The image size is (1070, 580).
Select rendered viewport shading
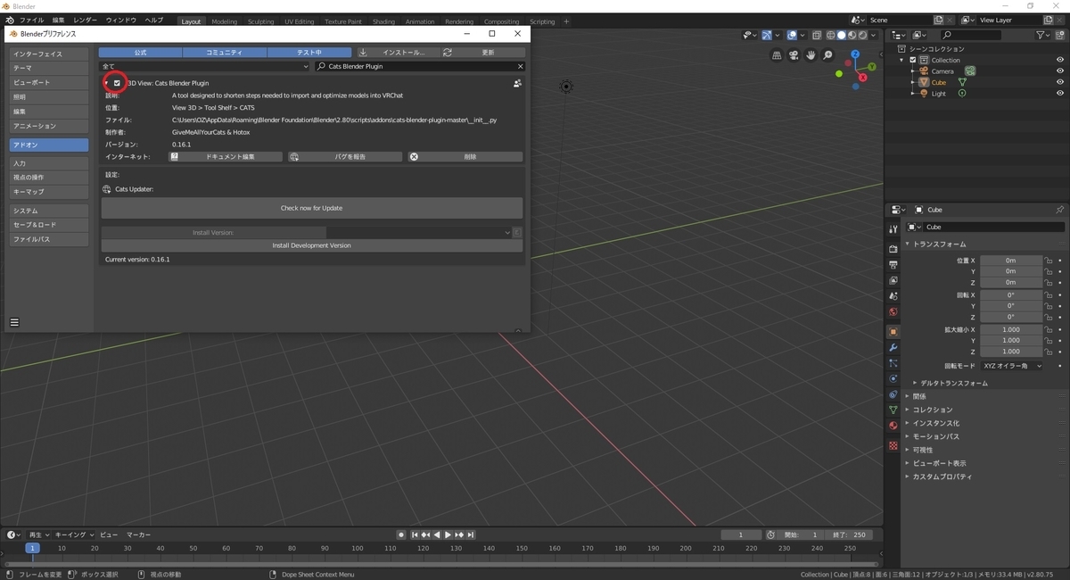coord(862,35)
